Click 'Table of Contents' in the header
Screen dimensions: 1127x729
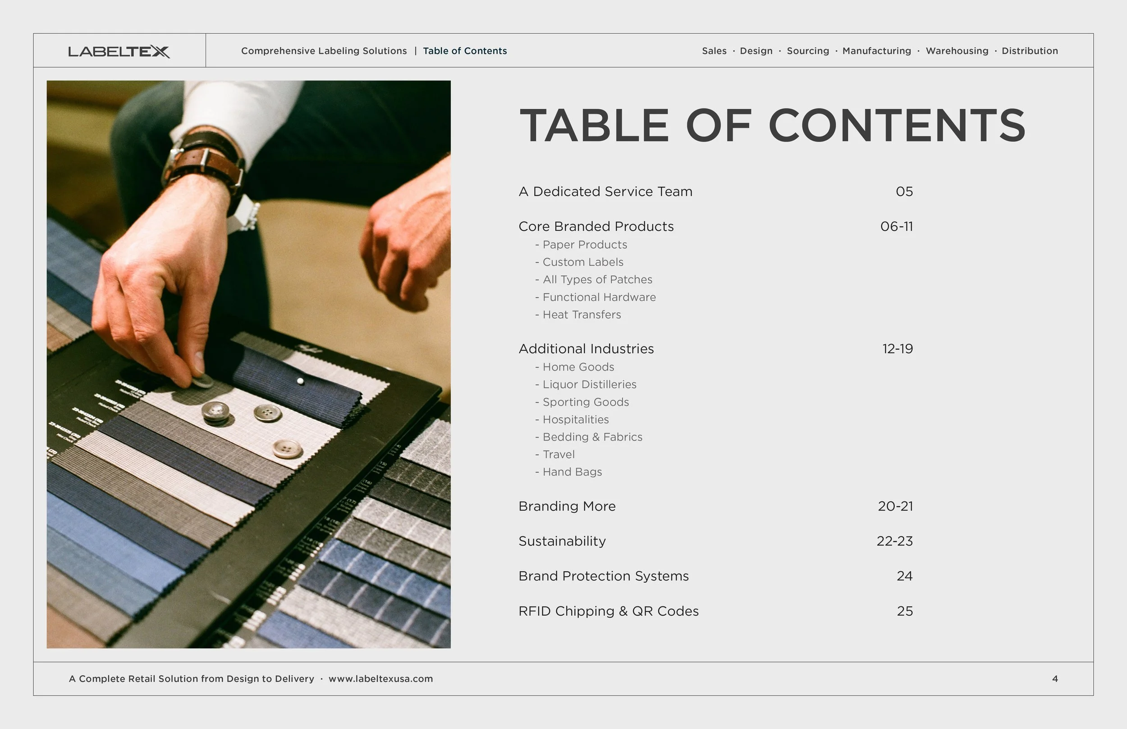465,50
